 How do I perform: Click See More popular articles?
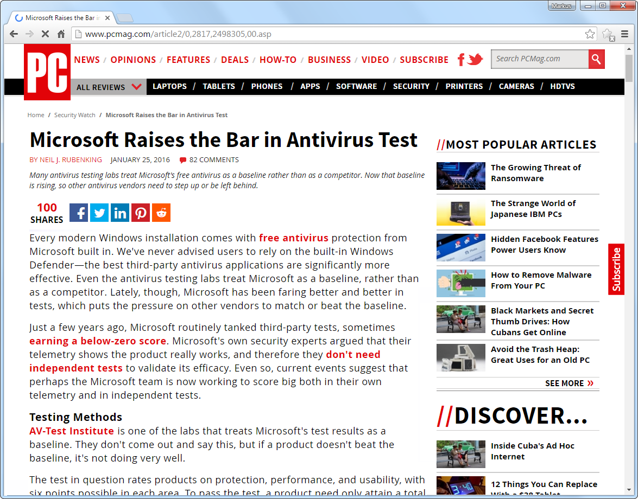click(569, 383)
